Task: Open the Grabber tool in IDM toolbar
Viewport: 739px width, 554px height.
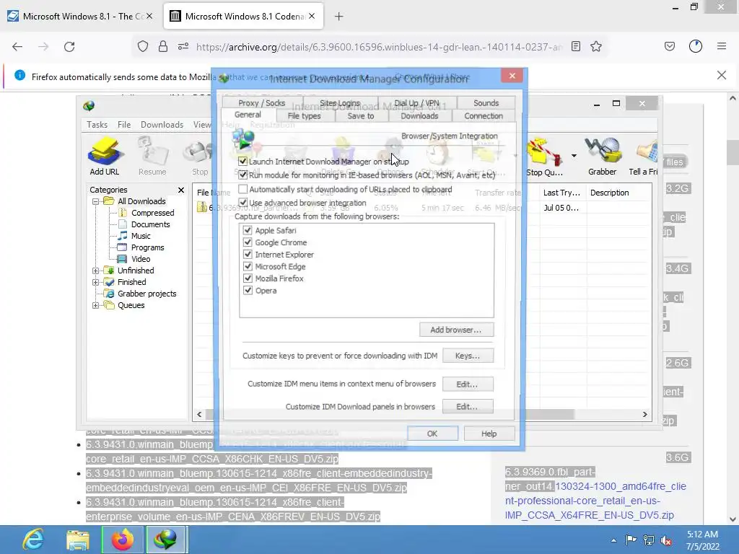Action: coord(603,157)
